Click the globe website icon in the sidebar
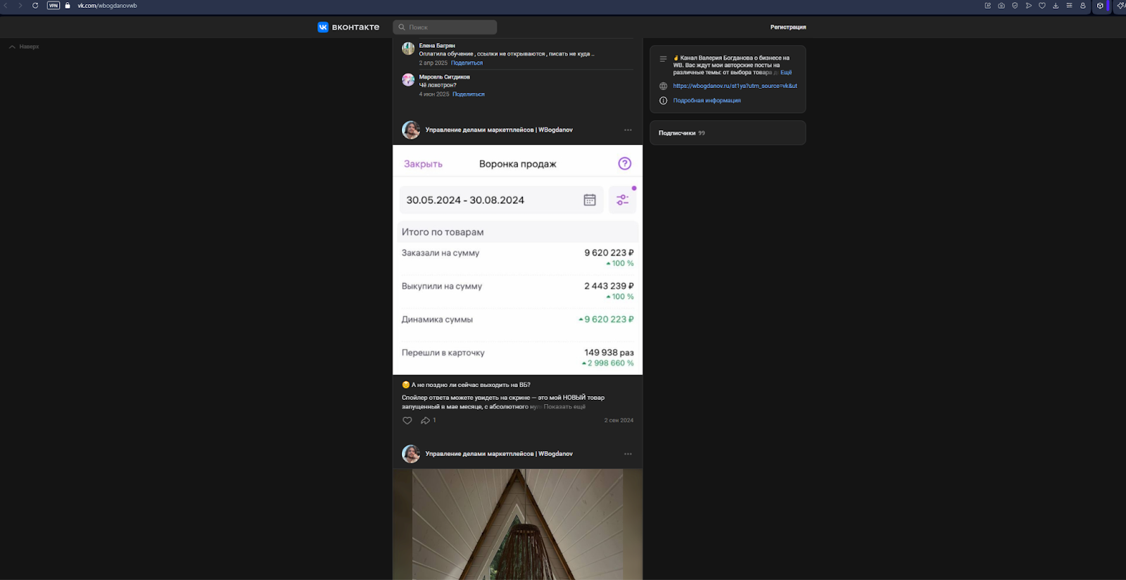Image resolution: width=1126 pixels, height=580 pixels. [x=663, y=86]
